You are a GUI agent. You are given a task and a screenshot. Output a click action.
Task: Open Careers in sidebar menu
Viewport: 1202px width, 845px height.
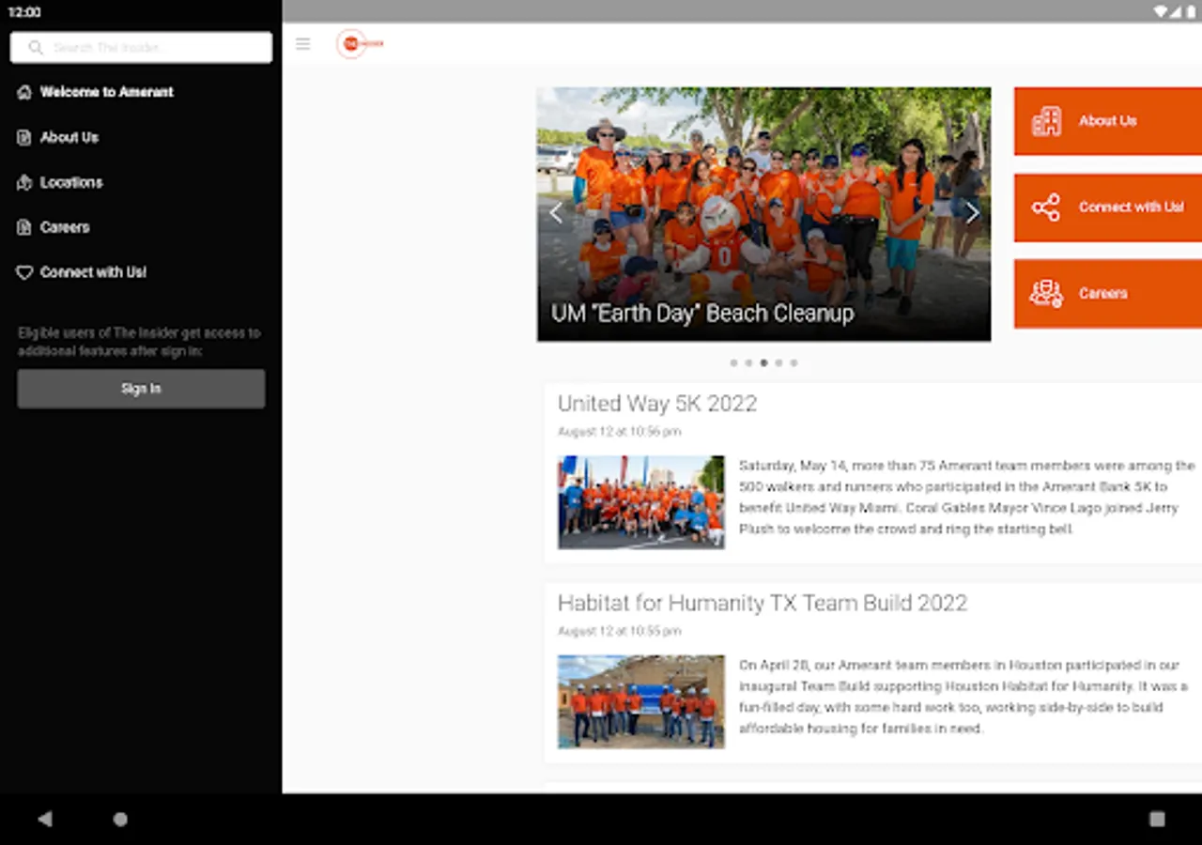141,227
